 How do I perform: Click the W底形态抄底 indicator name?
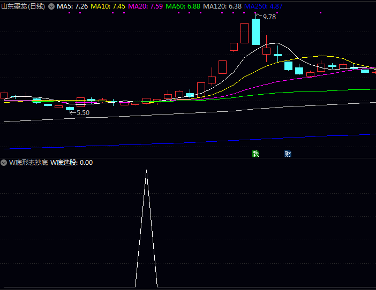tap(28, 162)
